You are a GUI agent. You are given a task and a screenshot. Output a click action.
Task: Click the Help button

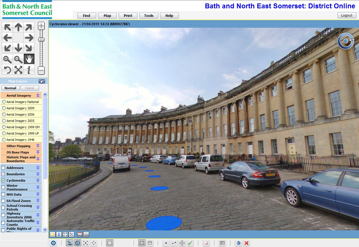click(169, 15)
